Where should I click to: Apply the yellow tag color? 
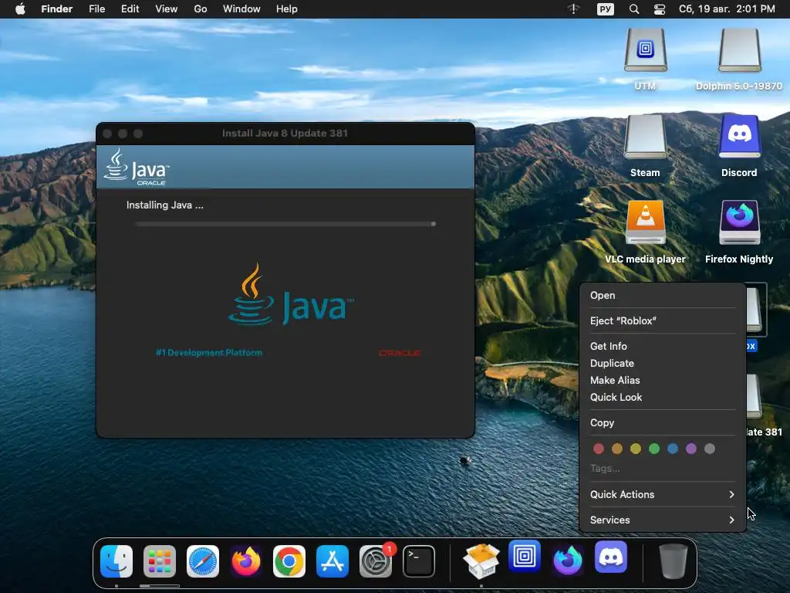pyautogui.click(x=636, y=449)
